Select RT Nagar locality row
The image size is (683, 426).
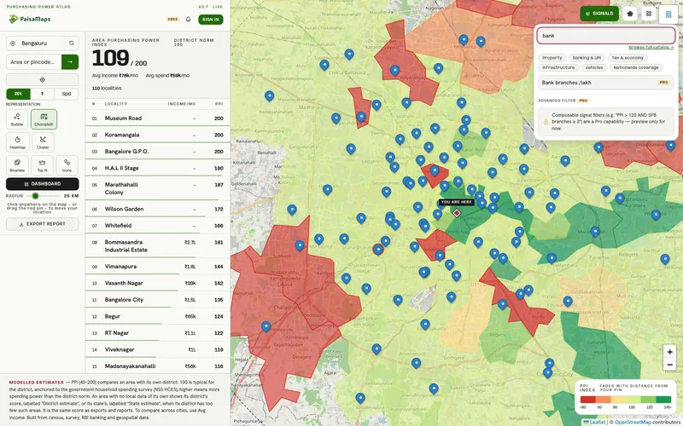(x=157, y=333)
